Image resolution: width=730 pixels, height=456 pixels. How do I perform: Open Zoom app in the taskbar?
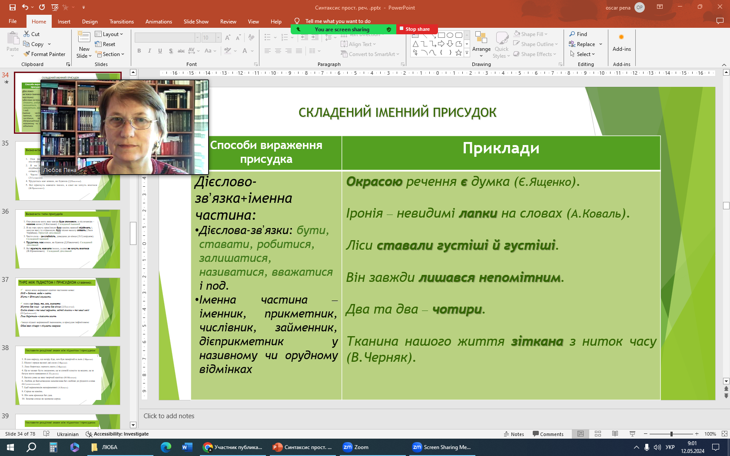click(356, 447)
